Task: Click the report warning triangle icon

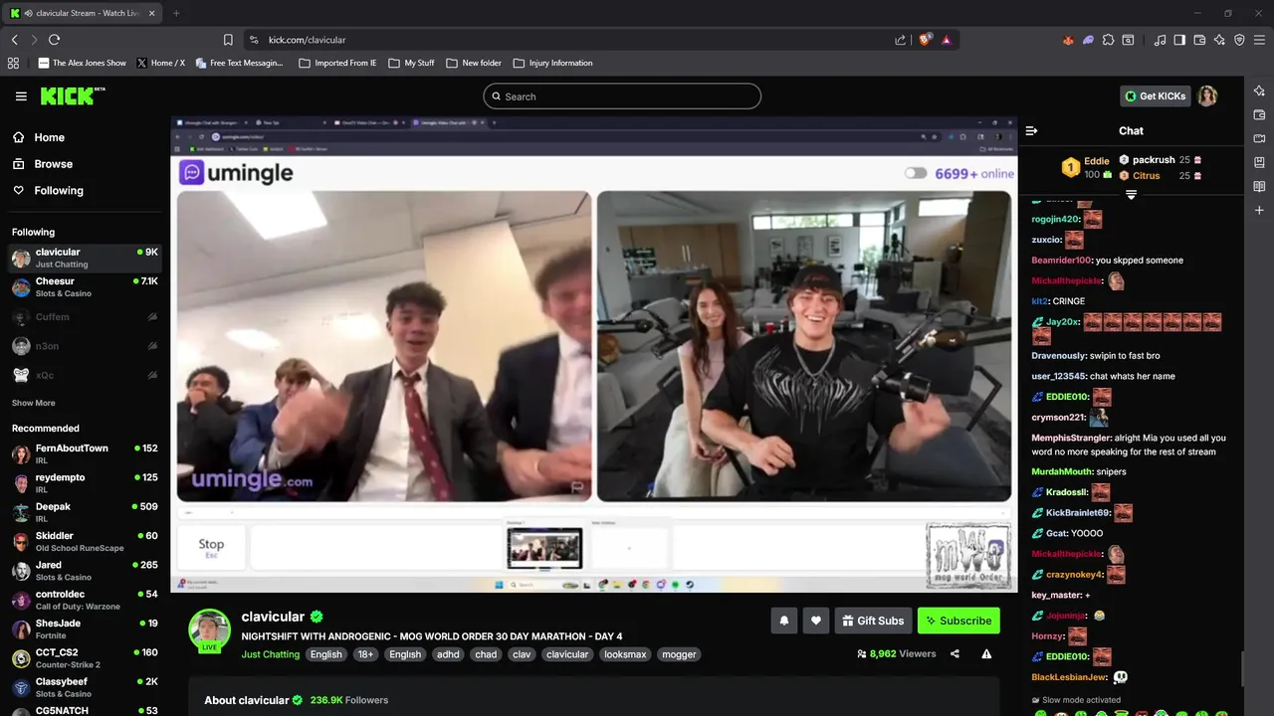Action: 986,654
